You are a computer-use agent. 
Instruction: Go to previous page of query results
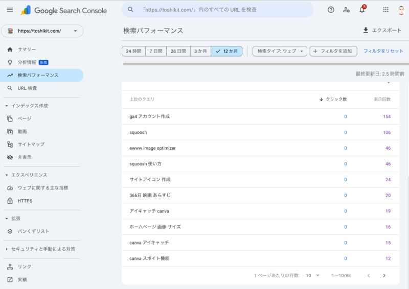(x=369, y=275)
